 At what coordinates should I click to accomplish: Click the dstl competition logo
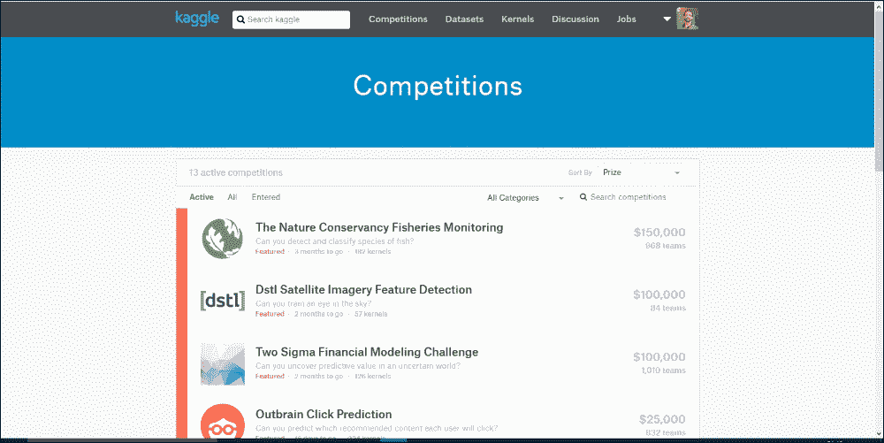223,301
